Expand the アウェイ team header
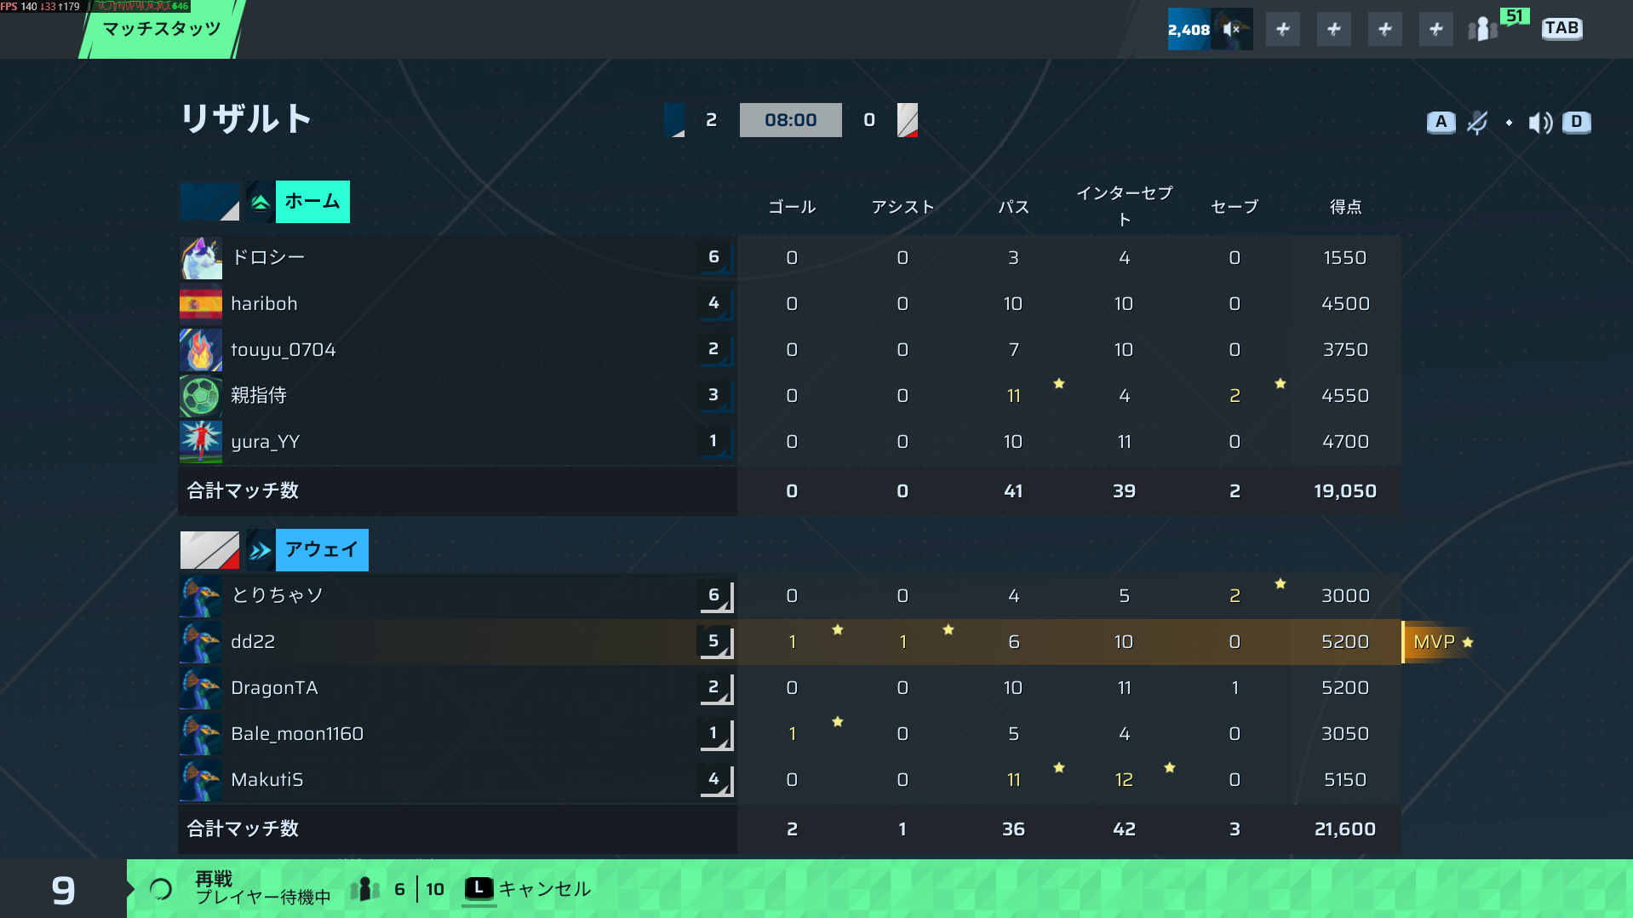 322,550
